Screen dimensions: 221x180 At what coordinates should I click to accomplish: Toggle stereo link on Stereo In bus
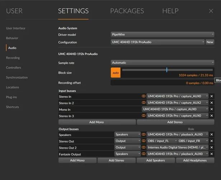point(144,96)
